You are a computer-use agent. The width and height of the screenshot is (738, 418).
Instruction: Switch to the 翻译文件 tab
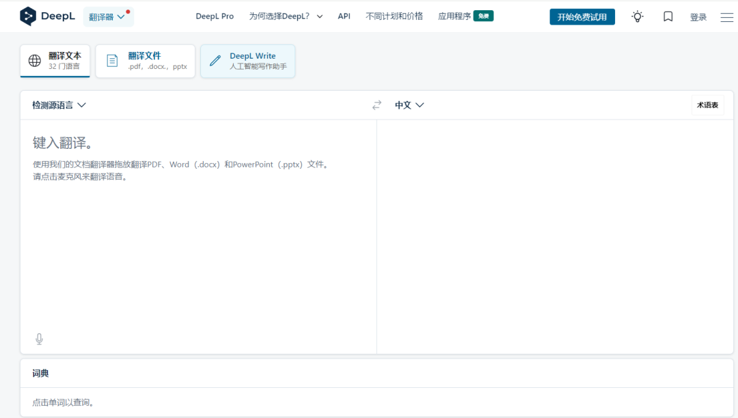(145, 61)
